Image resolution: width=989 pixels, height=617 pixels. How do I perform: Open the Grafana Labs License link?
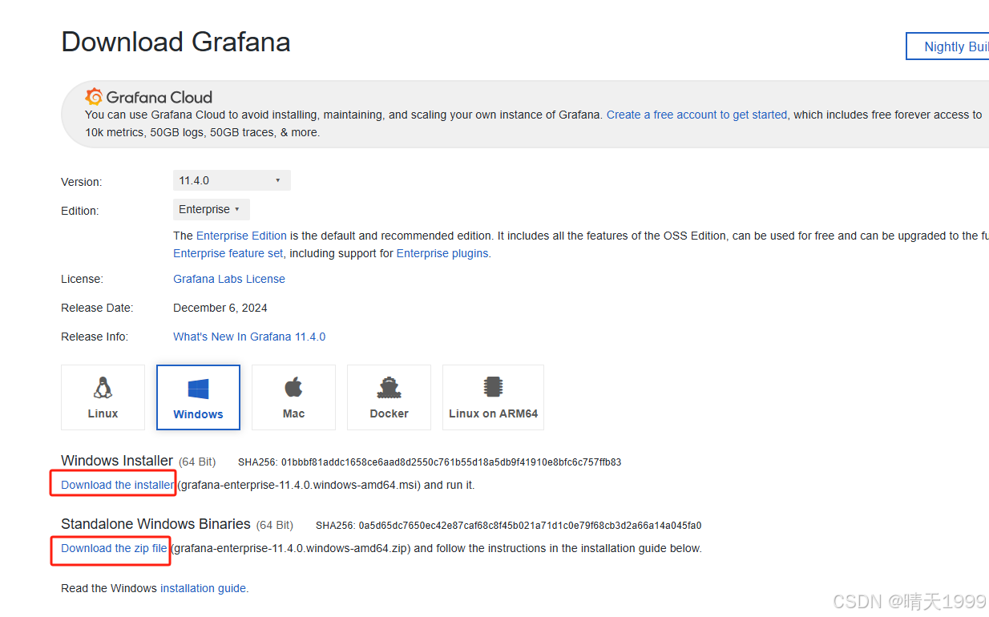pyautogui.click(x=229, y=279)
